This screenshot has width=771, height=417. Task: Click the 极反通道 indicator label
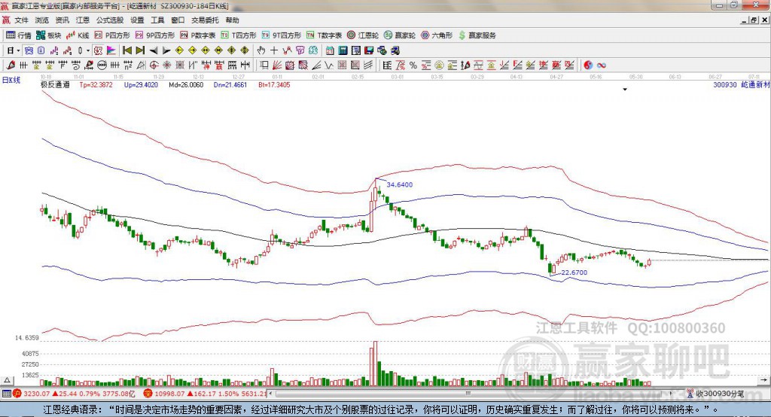(x=55, y=84)
